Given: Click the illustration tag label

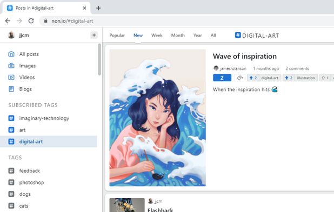Looking at the screenshot, I should pyautogui.click(x=306, y=78).
